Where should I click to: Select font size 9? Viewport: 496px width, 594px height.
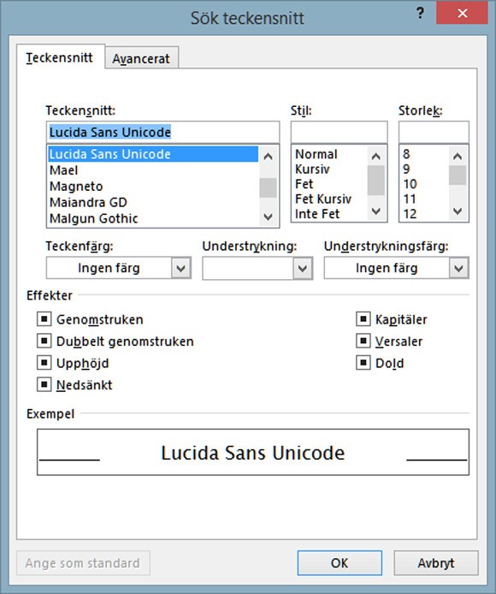click(x=424, y=169)
